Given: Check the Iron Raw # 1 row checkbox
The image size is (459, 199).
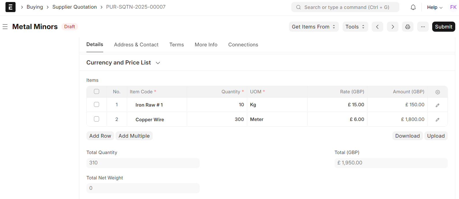Looking at the screenshot, I should [x=97, y=105].
